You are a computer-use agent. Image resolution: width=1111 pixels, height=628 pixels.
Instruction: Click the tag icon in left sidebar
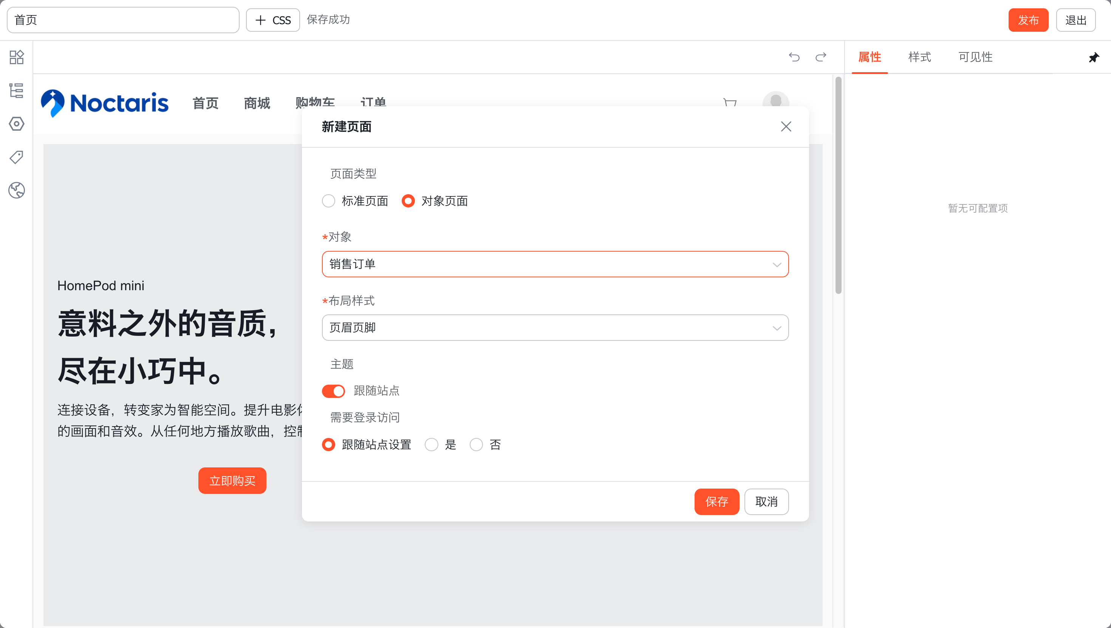pos(16,157)
